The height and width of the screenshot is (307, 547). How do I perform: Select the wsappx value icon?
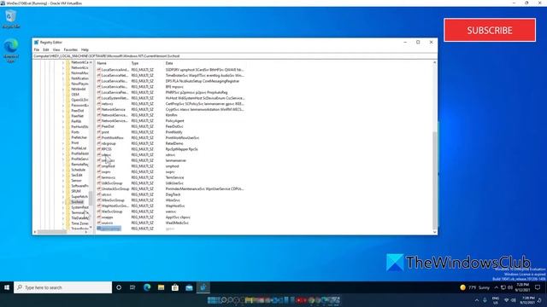[99, 217]
